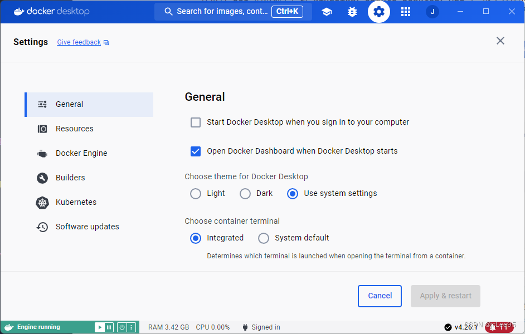Pause the Docker engine
This screenshot has width=525, height=334.
(109, 327)
